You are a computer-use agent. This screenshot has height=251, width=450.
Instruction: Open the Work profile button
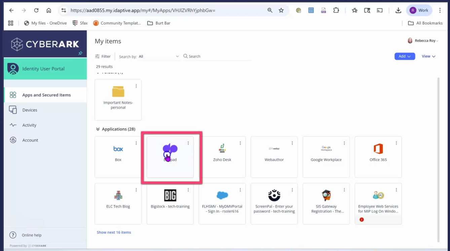click(419, 10)
